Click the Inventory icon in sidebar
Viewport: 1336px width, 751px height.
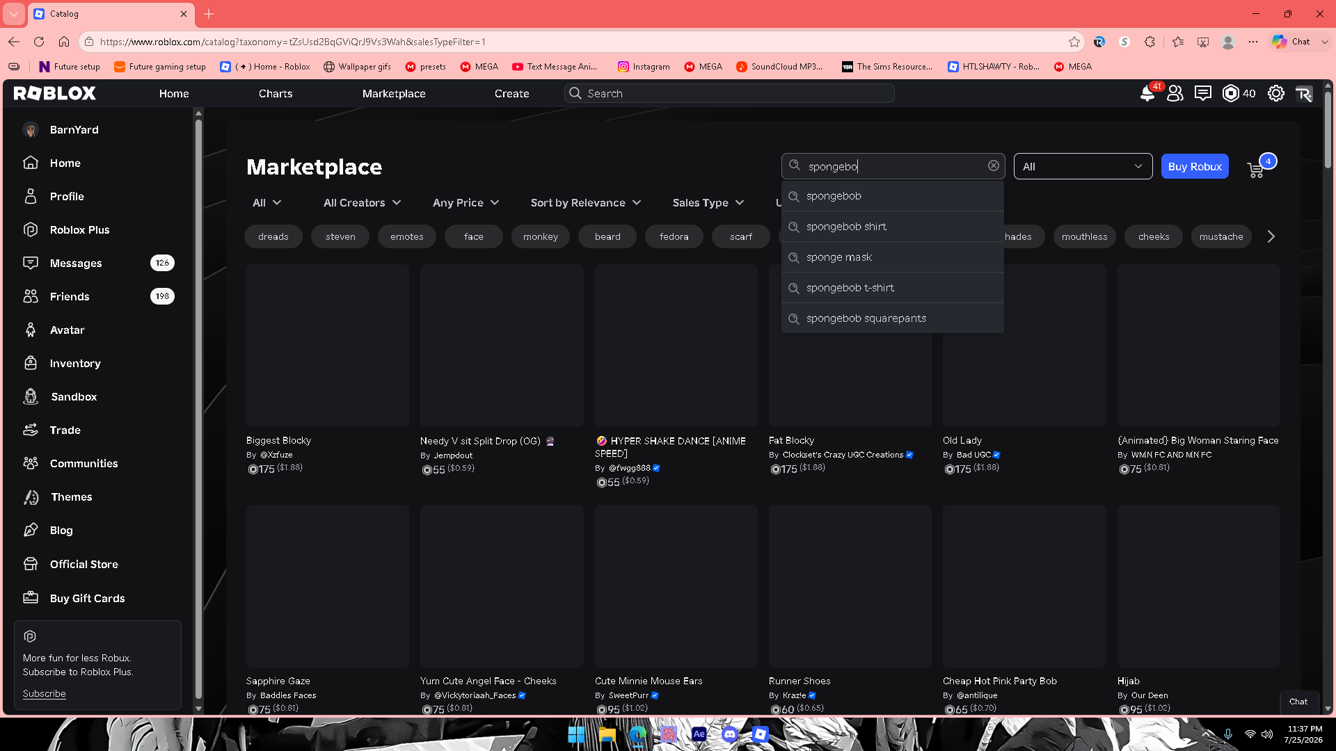pos(31,363)
